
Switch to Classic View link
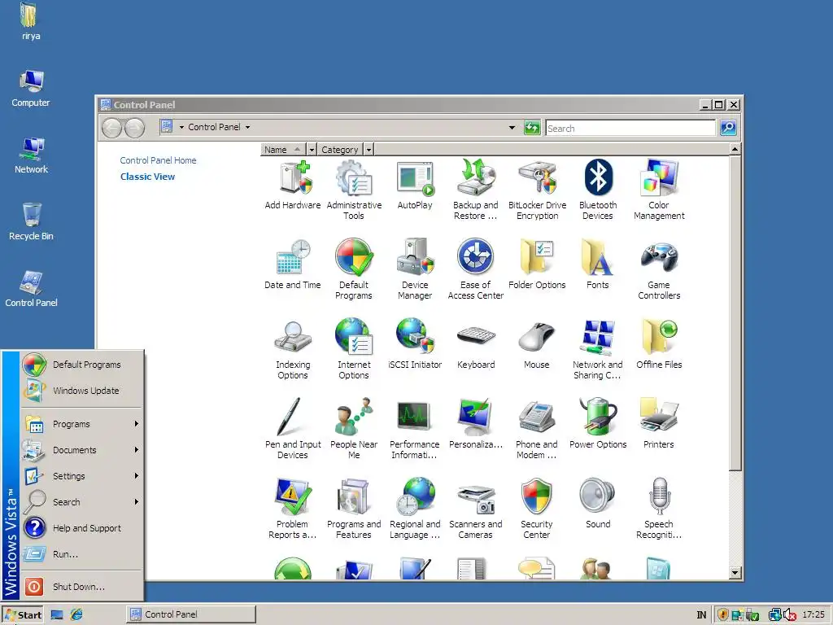coord(147,177)
